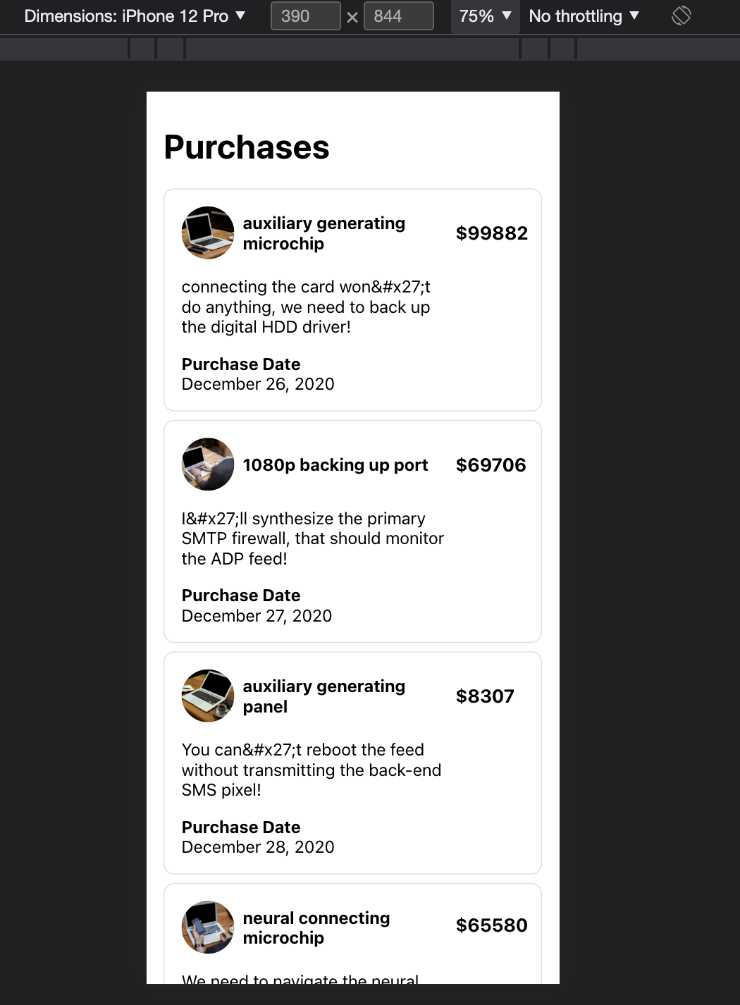This screenshot has height=1005, width=740.
Task: Click the Purchases page heading
Action: (x=247, y=147)
